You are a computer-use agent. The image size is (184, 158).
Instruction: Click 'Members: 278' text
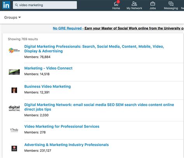pos(35,132)
